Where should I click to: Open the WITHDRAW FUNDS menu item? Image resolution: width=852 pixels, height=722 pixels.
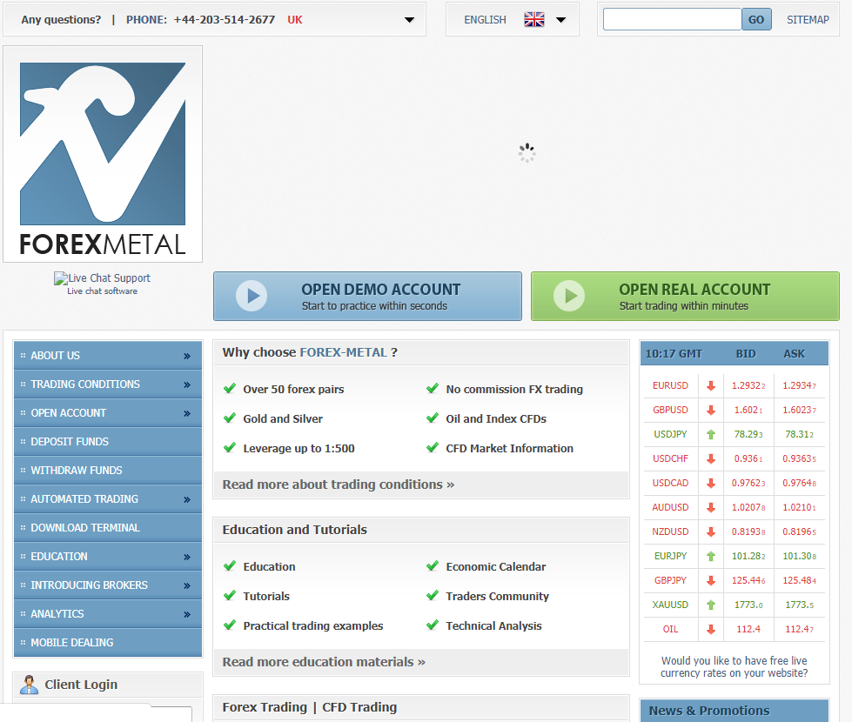tap(108, 471)
